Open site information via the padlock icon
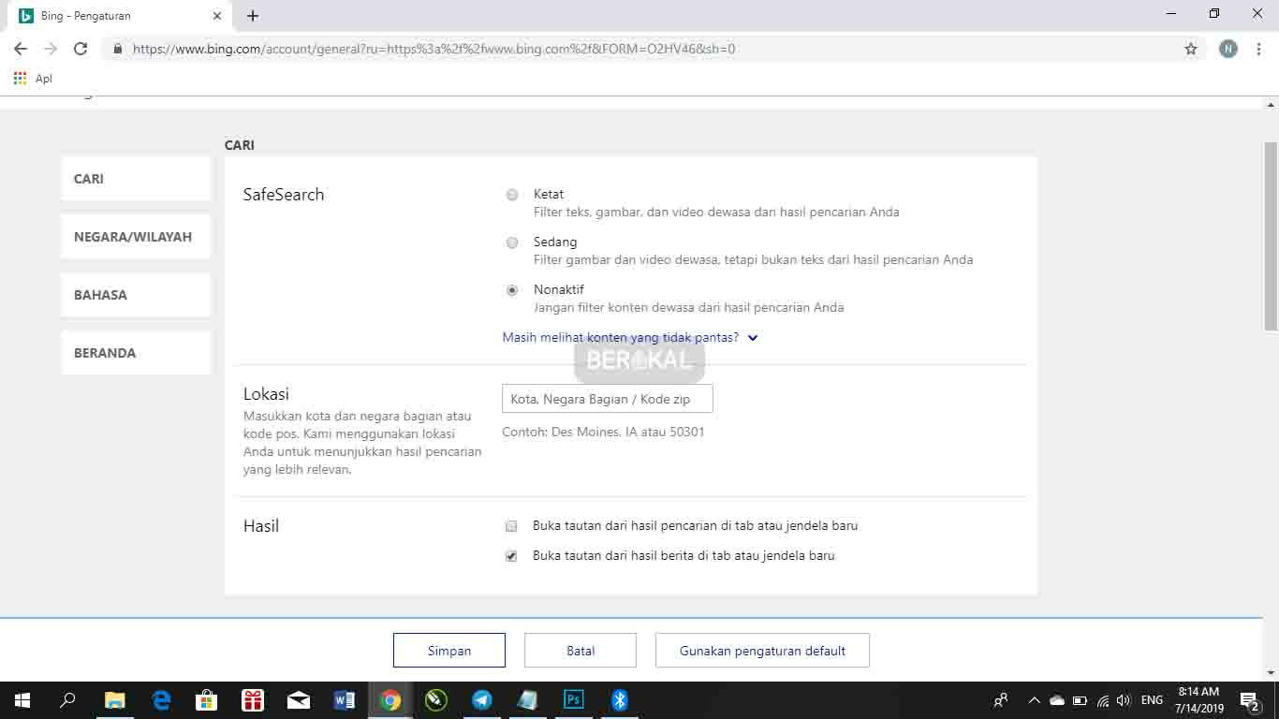 (x=117, y=49)
